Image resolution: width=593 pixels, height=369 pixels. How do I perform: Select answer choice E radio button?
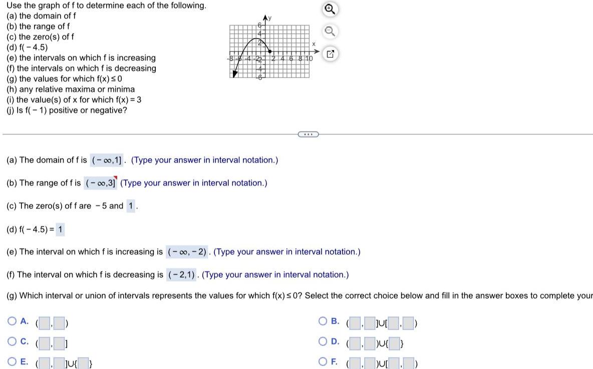(x=12, y=361)
